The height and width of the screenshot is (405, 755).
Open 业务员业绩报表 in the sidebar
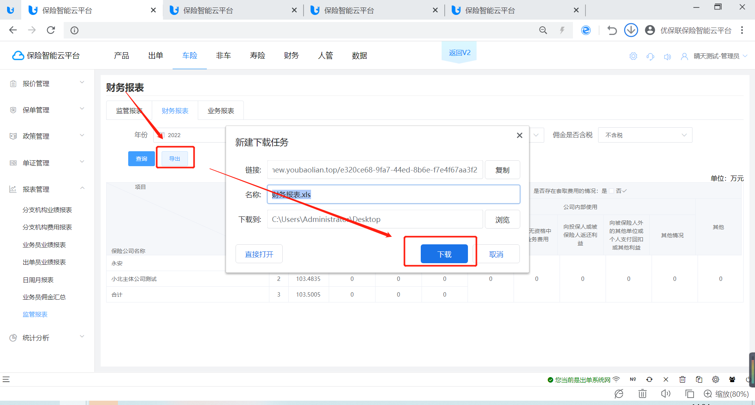point(44,245)
